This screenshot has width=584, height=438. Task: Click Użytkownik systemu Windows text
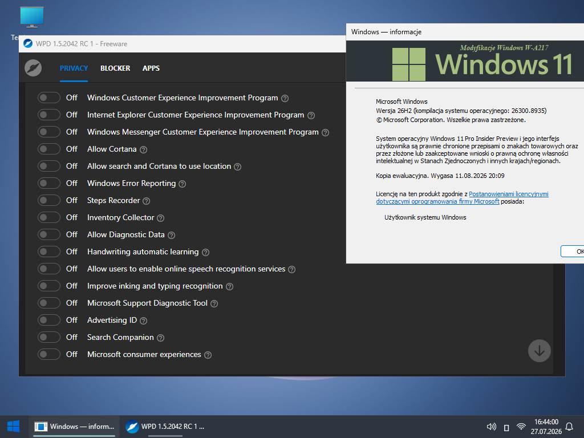pyautogui.click(x=425, y=217)
